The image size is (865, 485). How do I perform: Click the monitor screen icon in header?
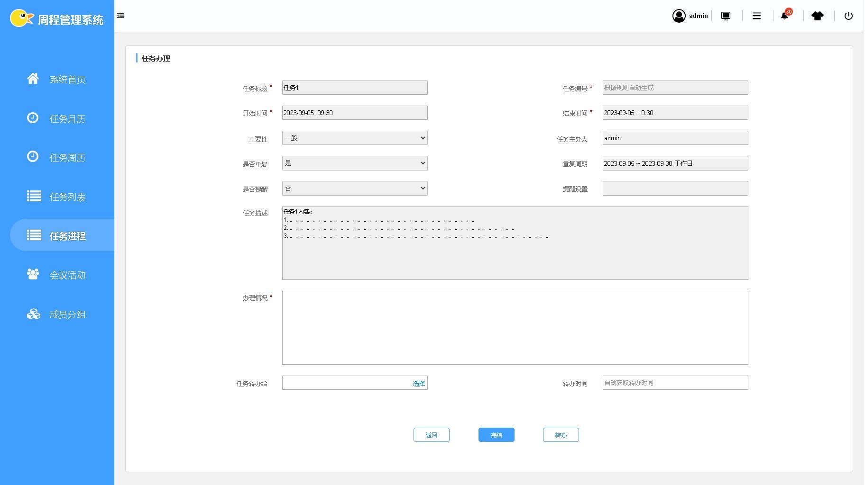click(x=726, y=16)
